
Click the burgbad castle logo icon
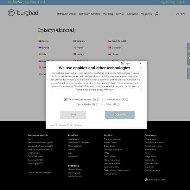(x=11, y=13)
